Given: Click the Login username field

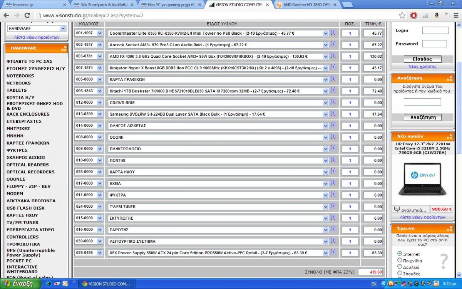Looking at the screenshot, I should [435, 30].
